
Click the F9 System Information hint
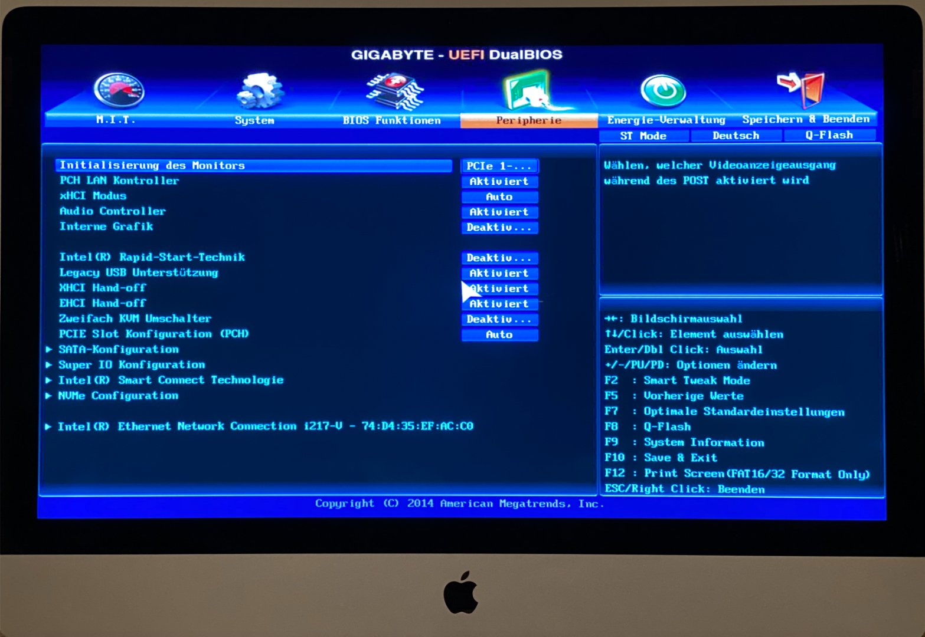pos(684,442)
